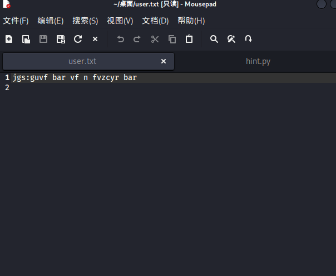Open the 帮助(H) menu
The image size is (336, 276).
click(x=191, y=21)
